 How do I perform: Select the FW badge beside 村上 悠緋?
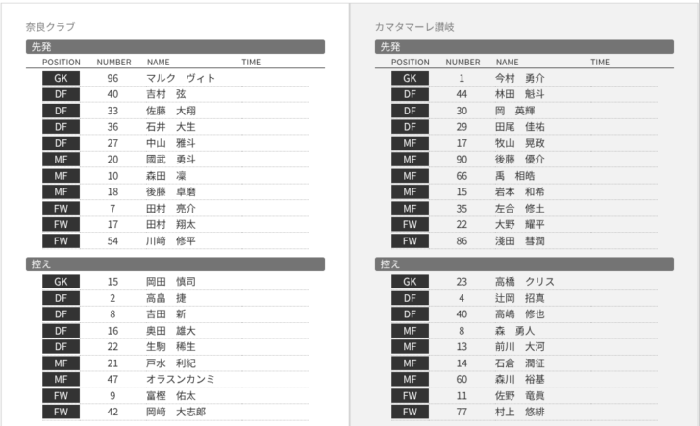[410, 412]
